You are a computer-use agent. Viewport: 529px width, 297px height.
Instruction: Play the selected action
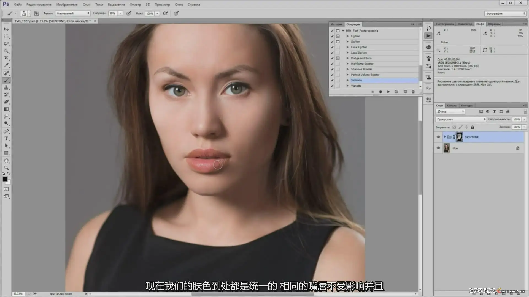pyautogui.click(x=388, y=92)
